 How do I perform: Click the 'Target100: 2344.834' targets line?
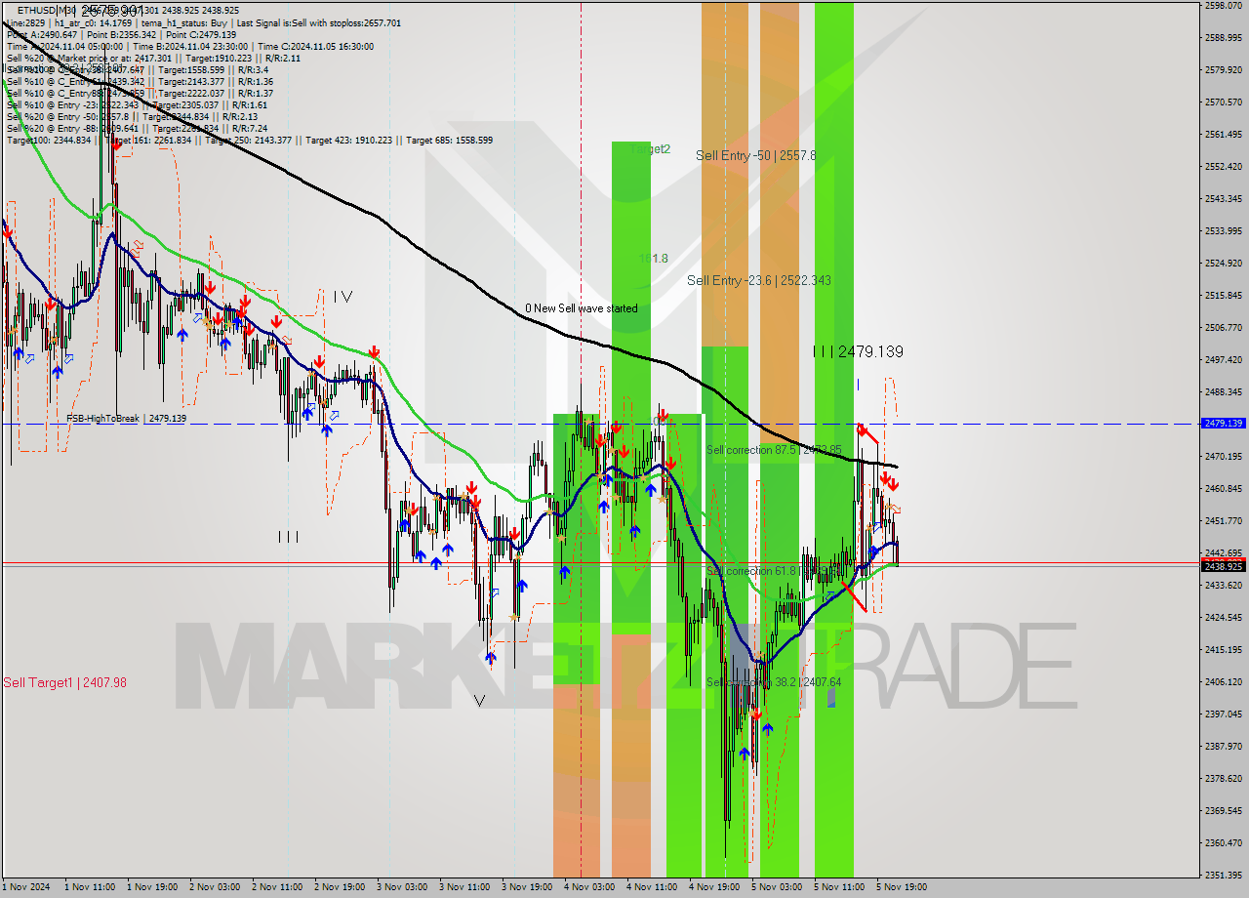coord(250,140)
